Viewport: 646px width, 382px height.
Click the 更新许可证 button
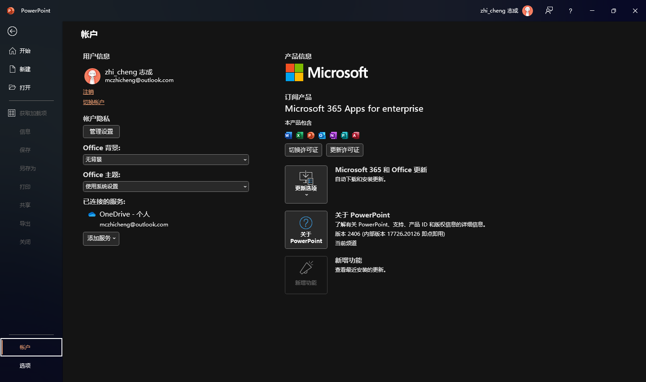(x=345, y=150)
